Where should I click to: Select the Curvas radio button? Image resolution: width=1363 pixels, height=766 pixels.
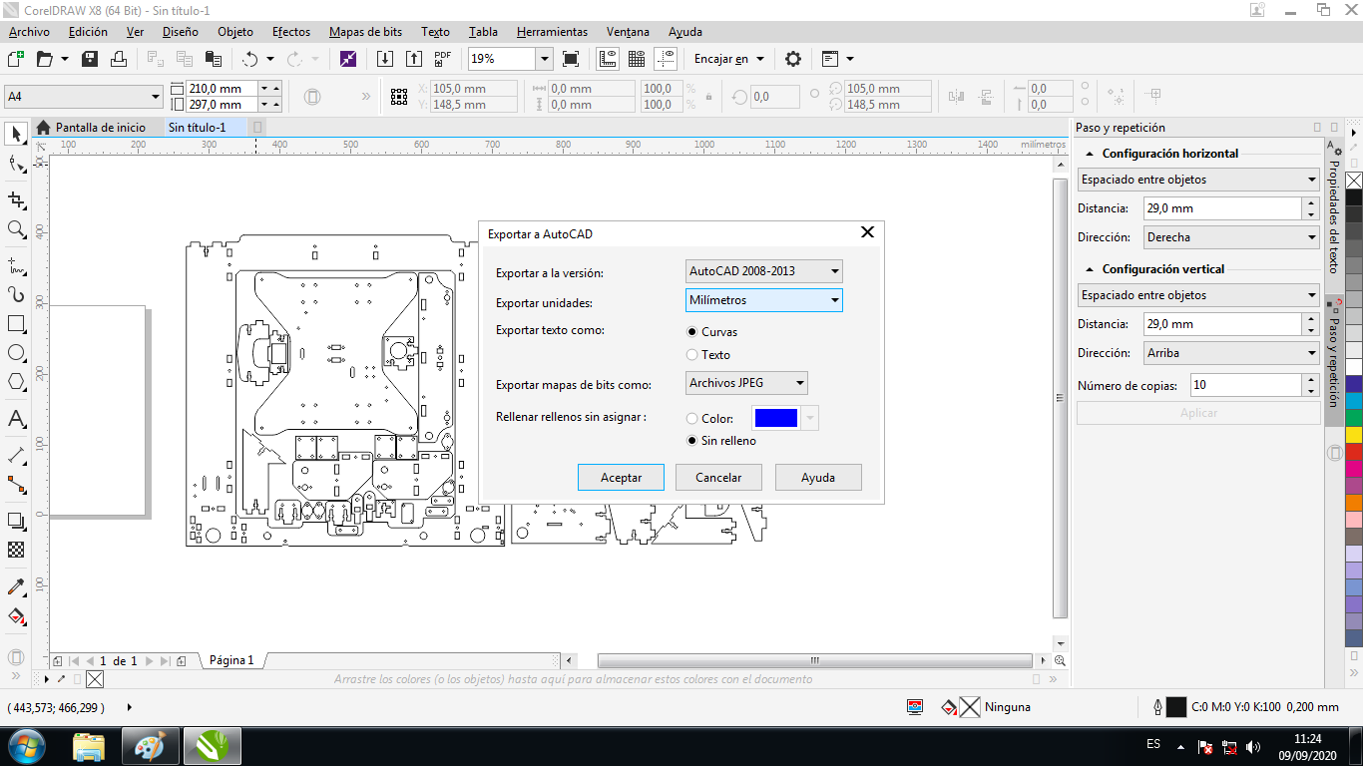692,332
